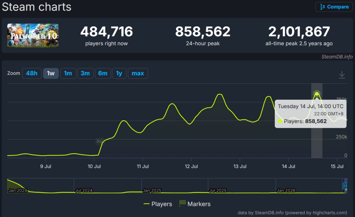
Task: Click the highlighted 14 Jul peak data point
Action: coord(317,94)
